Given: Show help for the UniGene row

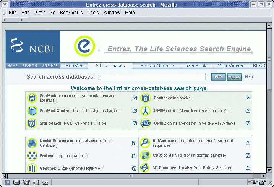Looking at the screenshot, I should pyautogui.click(x=248, y=143).
